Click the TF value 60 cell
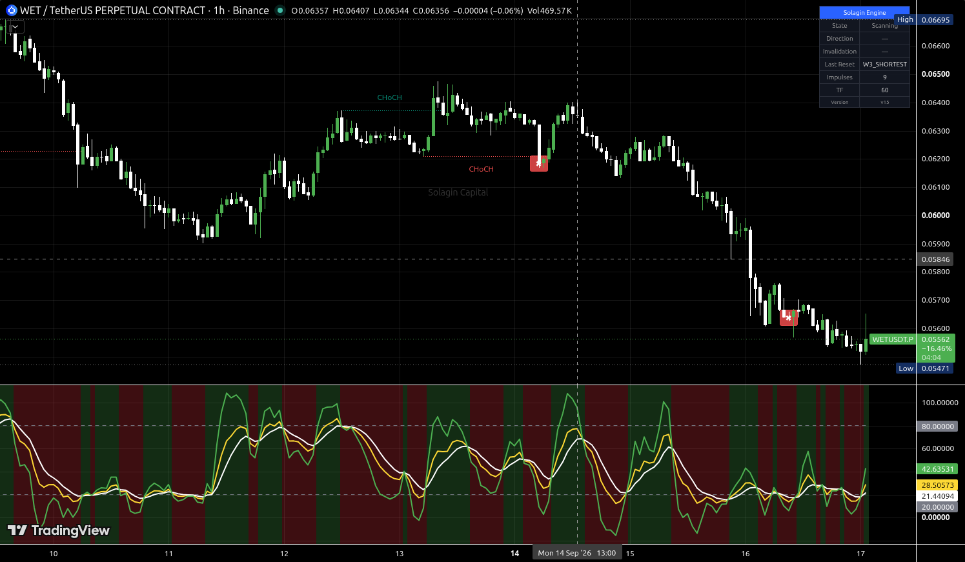 point(885,90)
